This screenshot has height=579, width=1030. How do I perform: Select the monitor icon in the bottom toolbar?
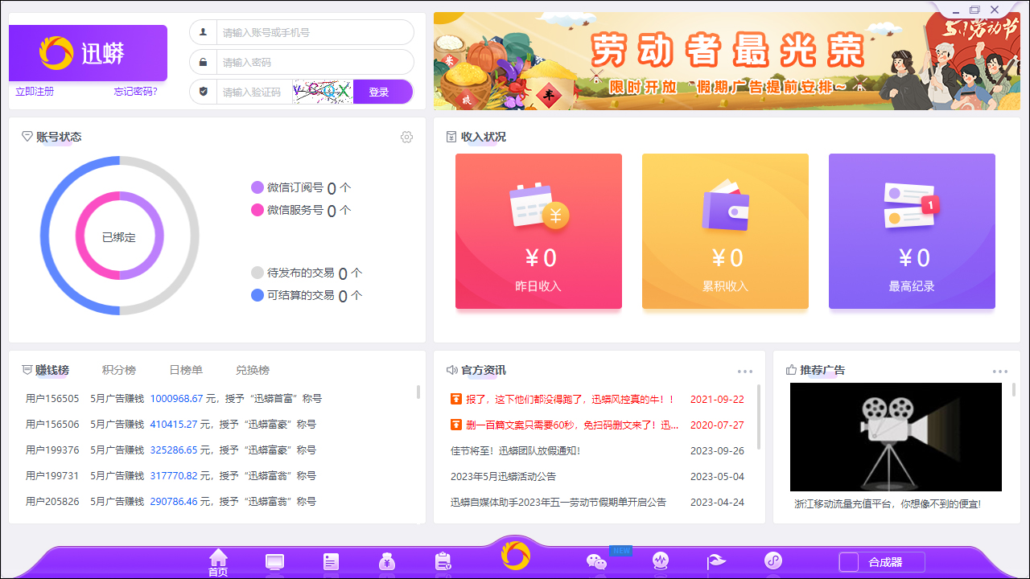[274, 561]
